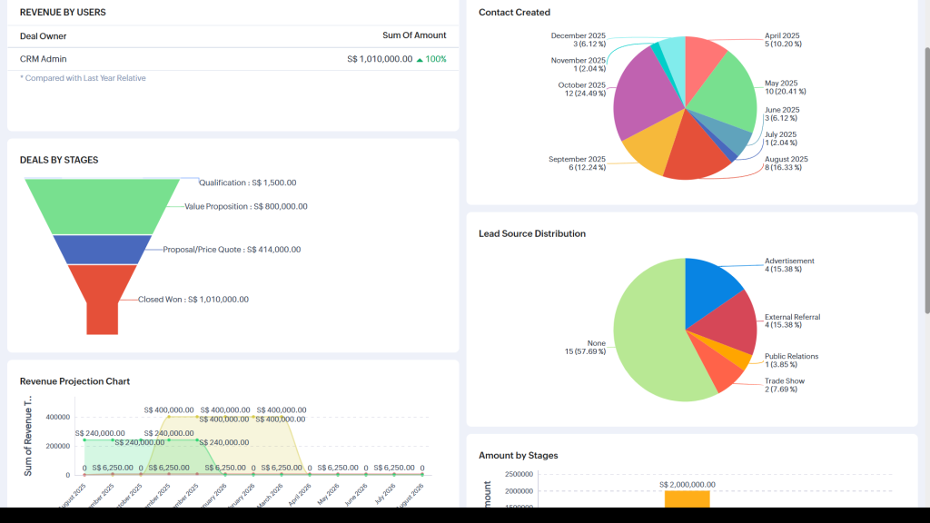Click the vertical page scrollbar thumb
This screenshot has height=523, width=930.
click(925, 182)
